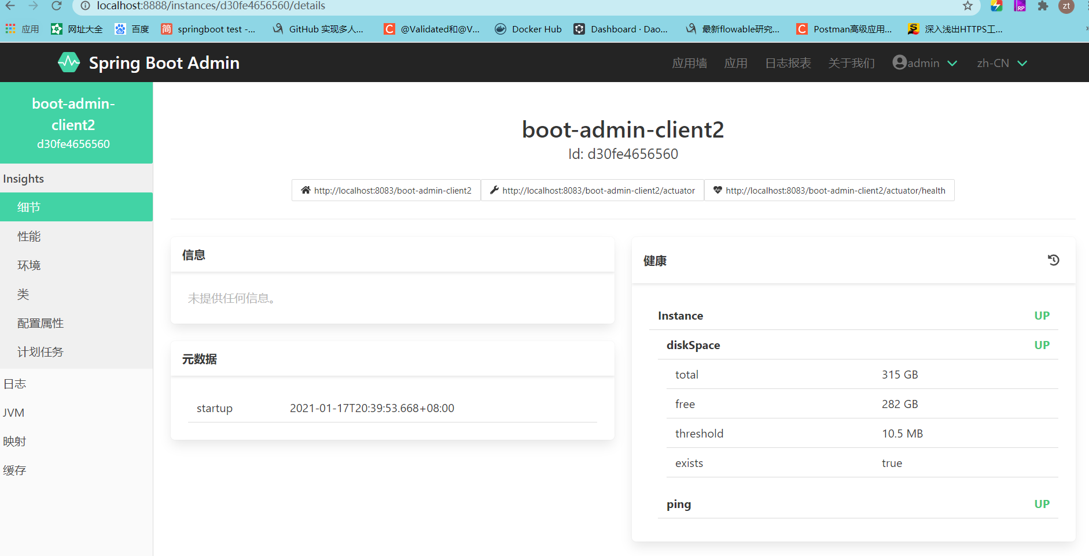Open the 缓存 sidebar section
The width and height of the screenshot is (1089, 556).
point(76,470)
